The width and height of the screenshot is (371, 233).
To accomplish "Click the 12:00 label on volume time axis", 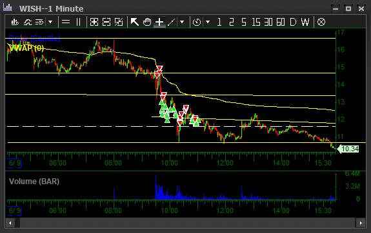I will pos(225,210).
